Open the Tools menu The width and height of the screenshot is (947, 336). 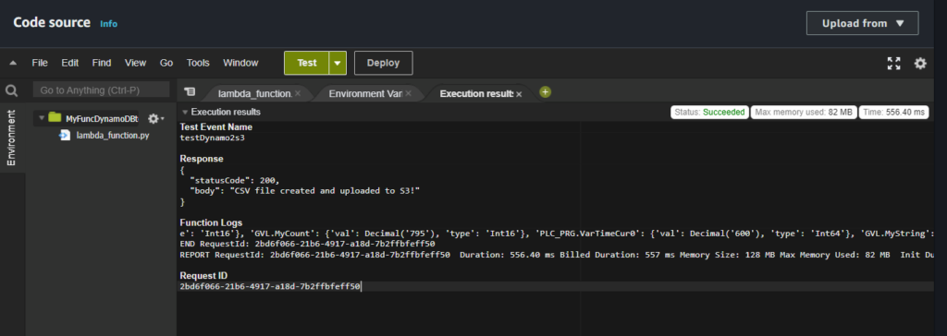198,63
